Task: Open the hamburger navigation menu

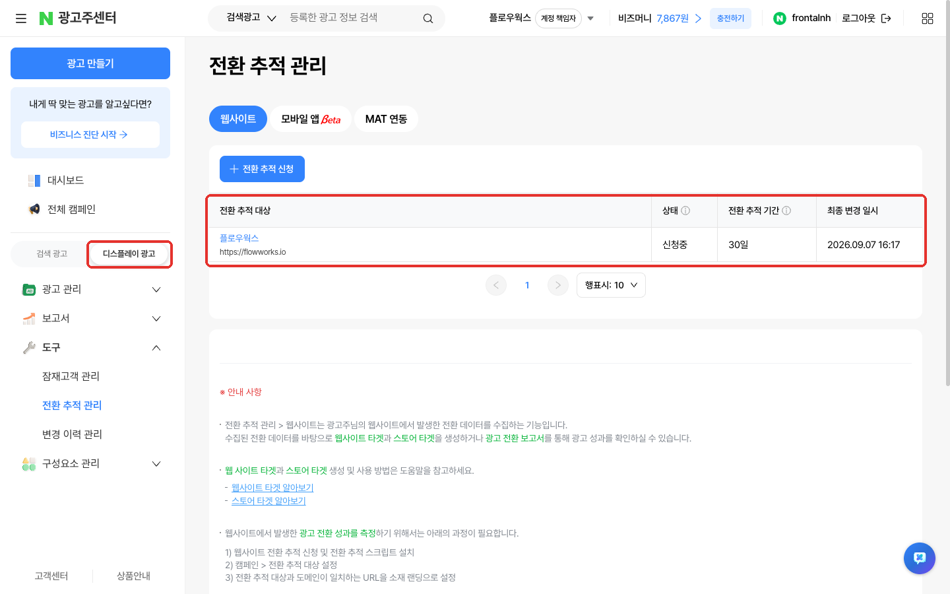Action: 21,18
